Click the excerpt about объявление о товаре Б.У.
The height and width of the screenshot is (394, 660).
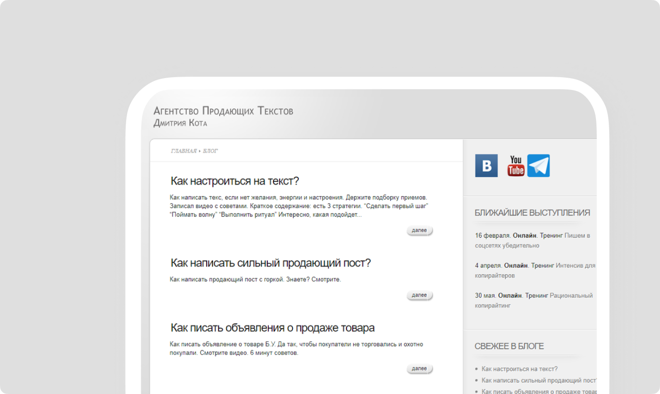(x=296, y=349)
